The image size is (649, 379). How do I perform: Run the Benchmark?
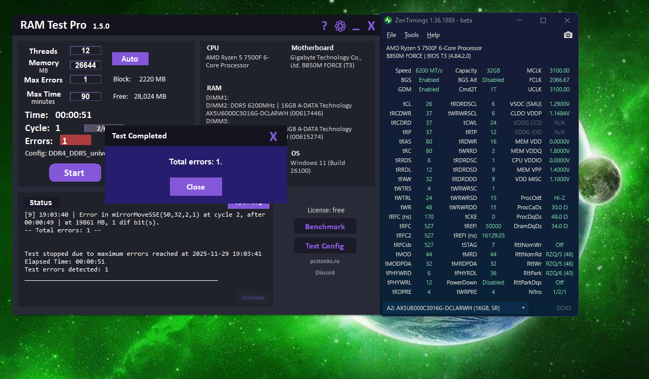(325, 227)
